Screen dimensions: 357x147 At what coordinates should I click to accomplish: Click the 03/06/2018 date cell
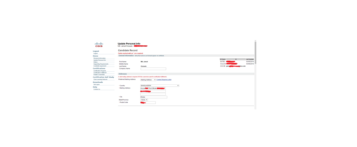click(x=250, y=64)
